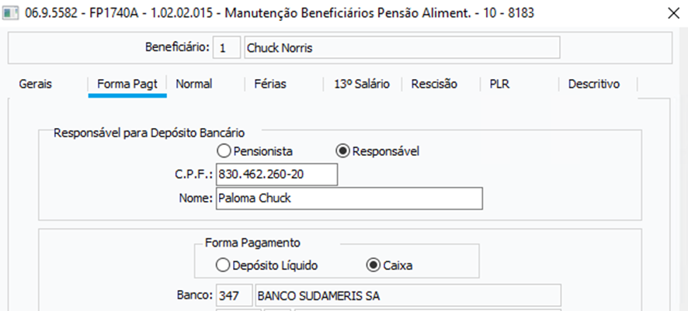The width and height of the screenshot is (688, 311).
Task: Click the Banco code field 347
Action: click(x=234, y=295)
